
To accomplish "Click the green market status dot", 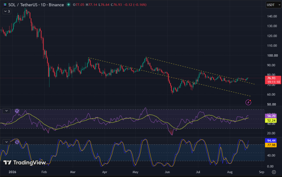I will pos(69,5).
